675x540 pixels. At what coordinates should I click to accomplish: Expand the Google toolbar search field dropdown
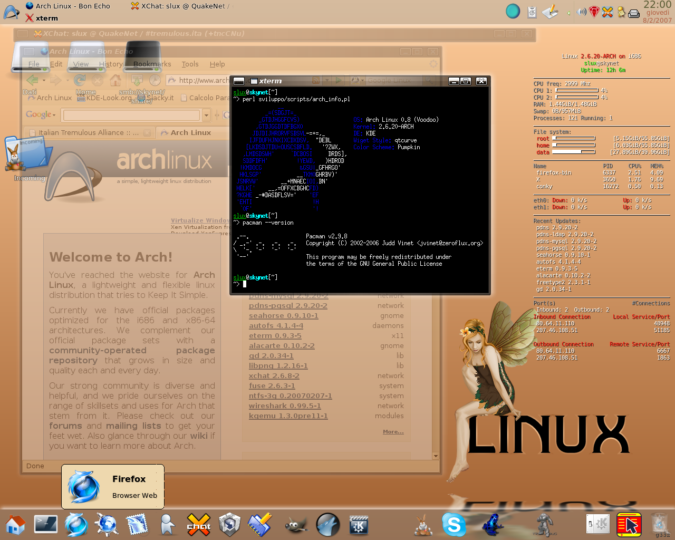[206, 114]
